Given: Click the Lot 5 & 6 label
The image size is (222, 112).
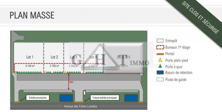Looking at the screenshot, I should 123,57.
